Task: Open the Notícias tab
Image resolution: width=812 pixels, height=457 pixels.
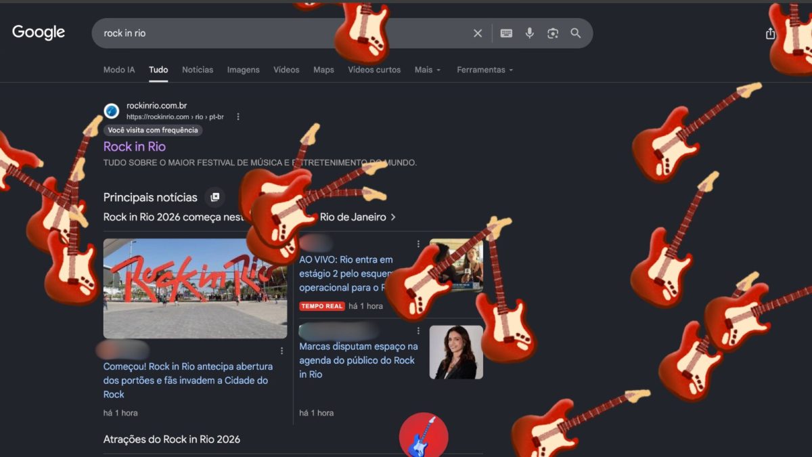Action: [x=198, y=70]
